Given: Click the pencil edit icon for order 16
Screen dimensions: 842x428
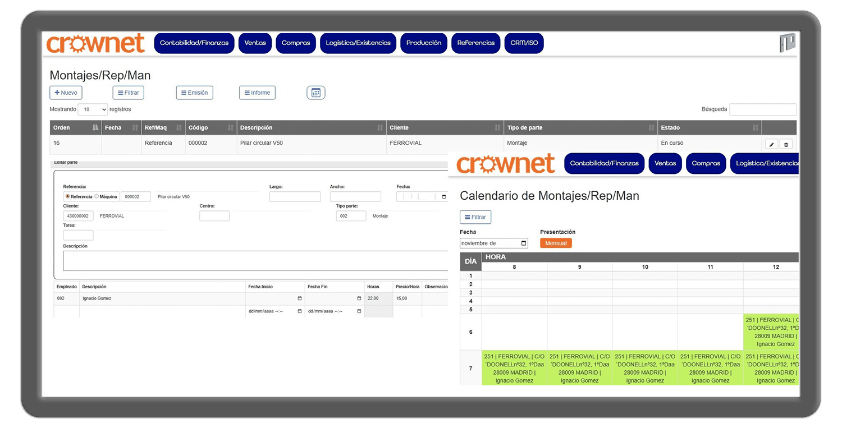Looking at the screenshot, I should coord(771,144).
